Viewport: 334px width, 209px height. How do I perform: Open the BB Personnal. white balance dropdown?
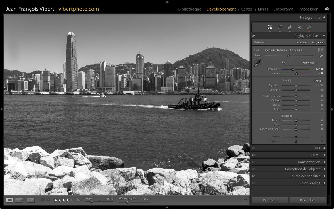point(310,62)
